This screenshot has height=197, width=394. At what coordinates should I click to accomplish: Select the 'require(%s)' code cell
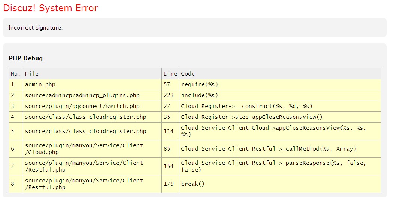tap(280, 84)
